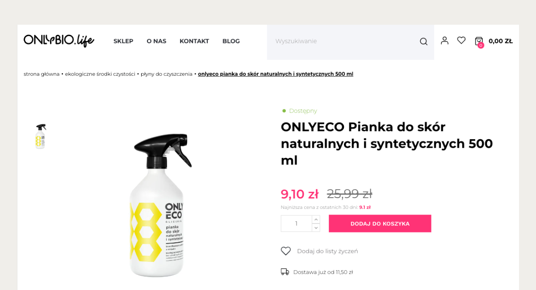Click the DODAJ DO KOSZYKA button
This screenshot has height=290, width=536.
point(380,224)
